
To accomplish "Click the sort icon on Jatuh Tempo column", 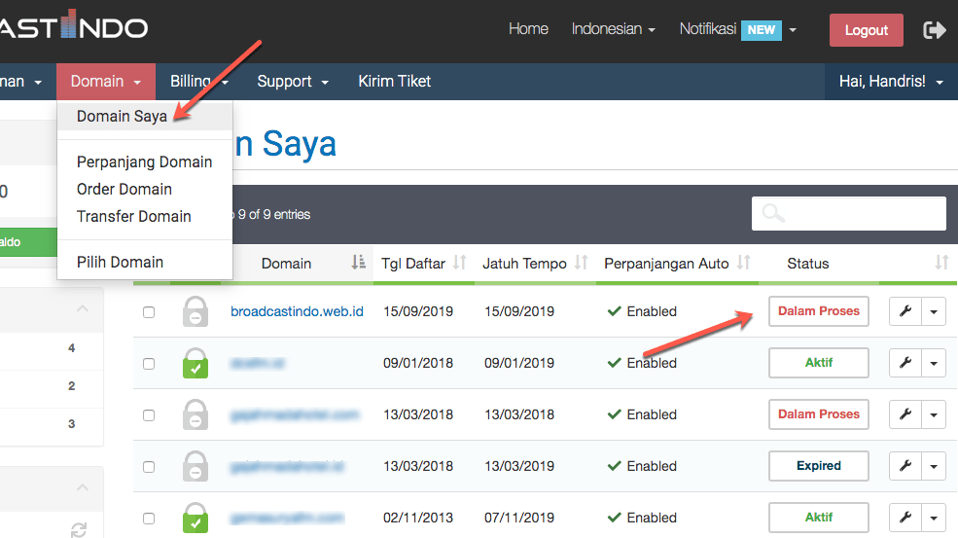I will 582,263.
